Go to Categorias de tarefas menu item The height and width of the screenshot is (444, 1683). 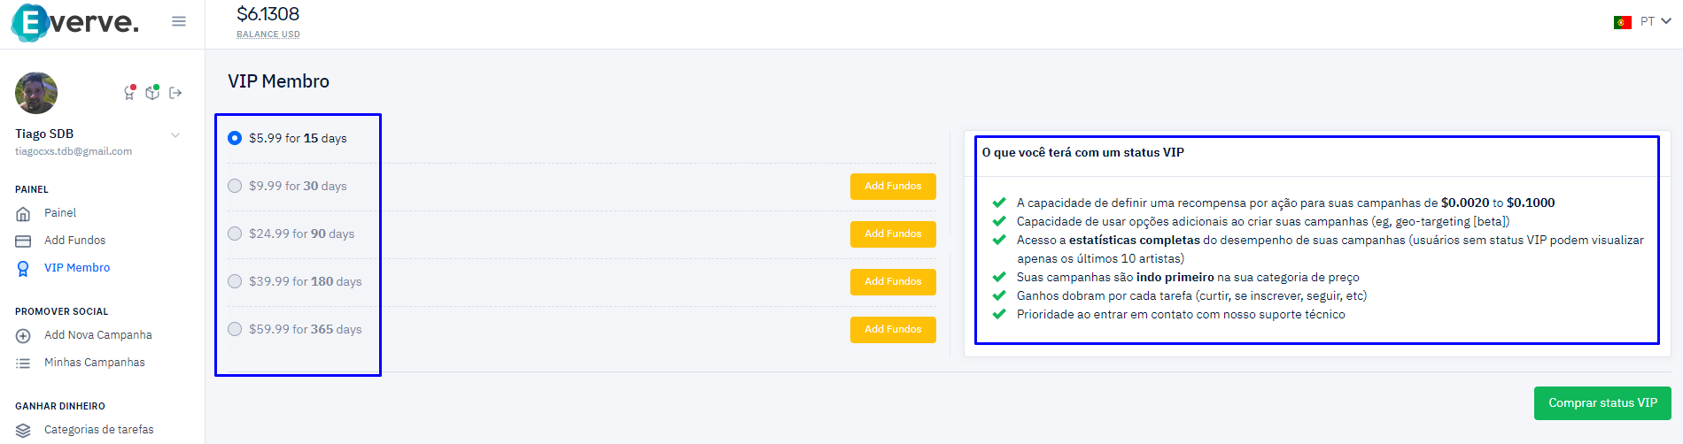click(x=99, y=430)
